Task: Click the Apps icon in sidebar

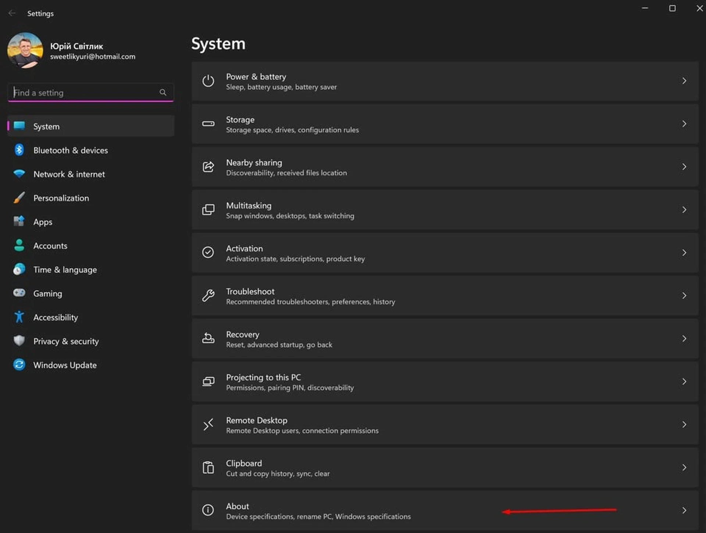Action: tap(19, 221)
